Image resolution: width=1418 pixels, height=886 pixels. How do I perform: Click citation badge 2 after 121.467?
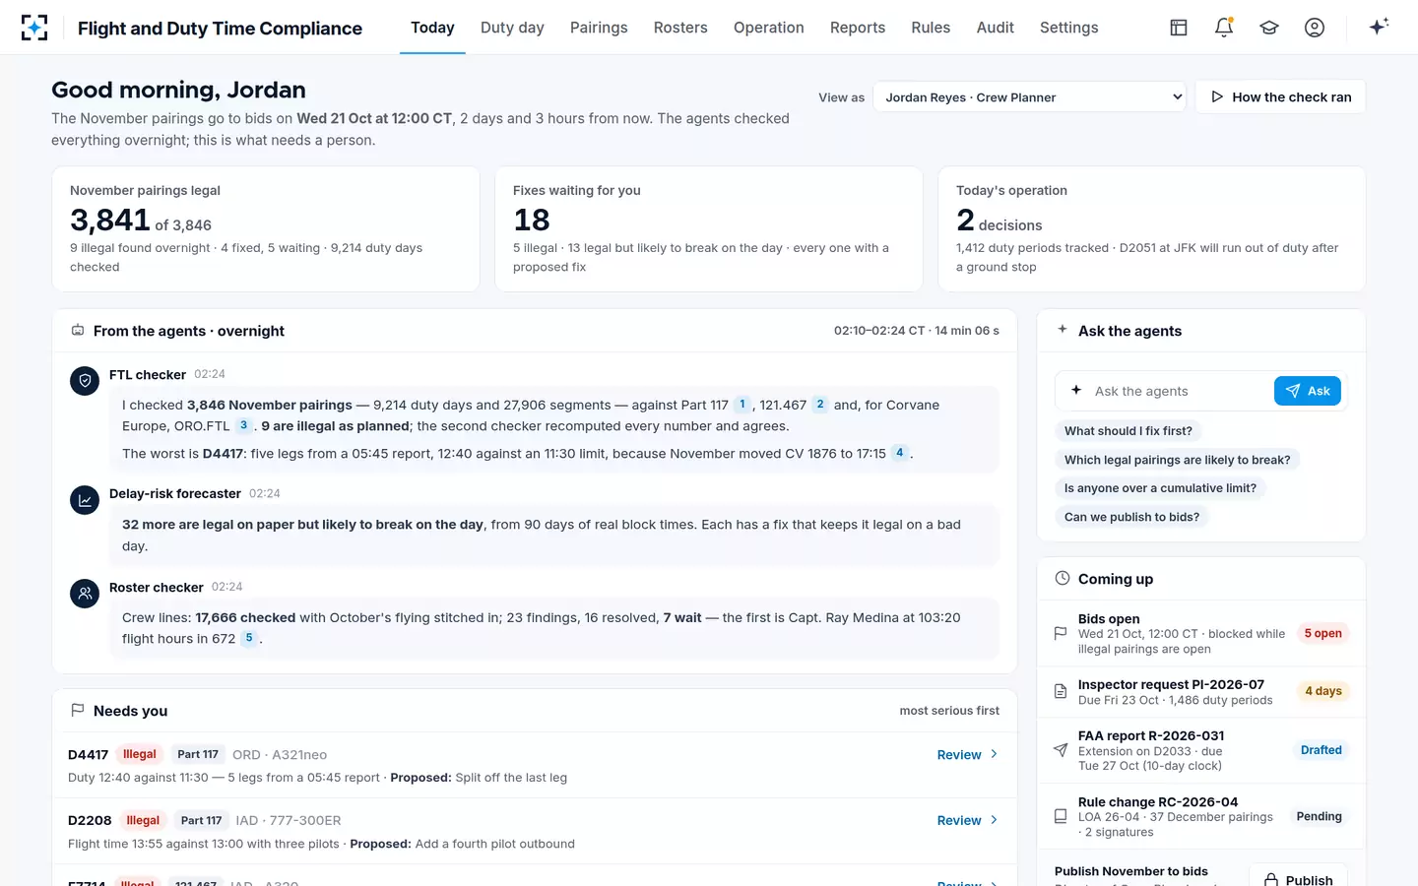[820, 404]
